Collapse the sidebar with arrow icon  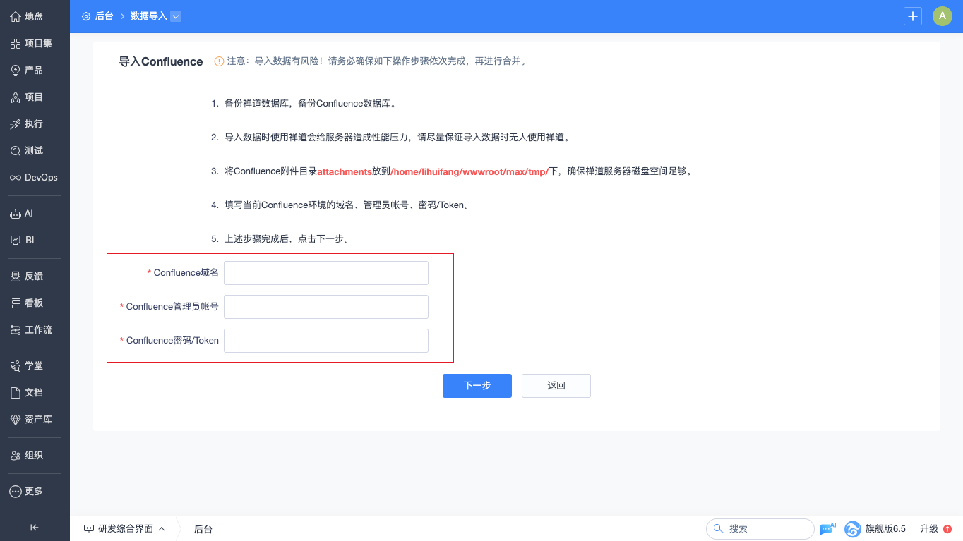click(x=35, y=527)
